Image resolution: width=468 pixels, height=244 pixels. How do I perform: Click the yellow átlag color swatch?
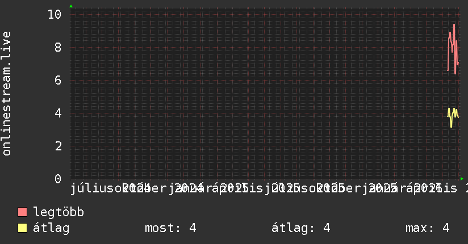(22, 228)
